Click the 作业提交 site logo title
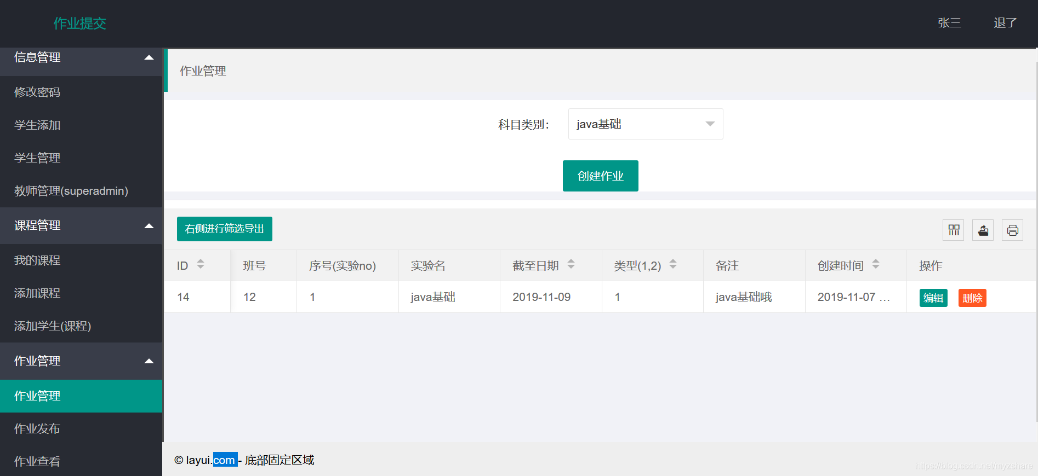The image size is (1038, 476). [x=80, y=24]
